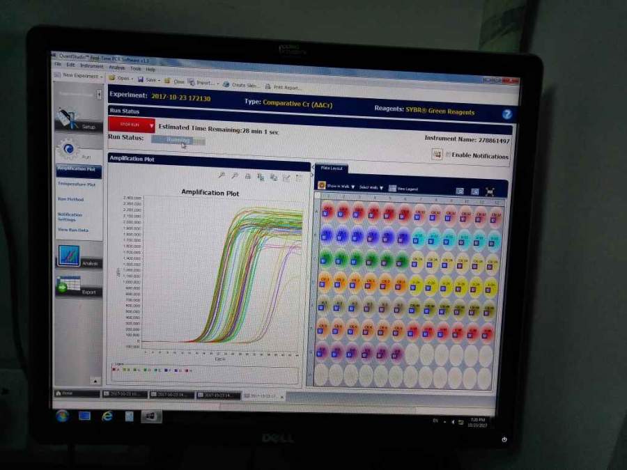Open Notification Settings in sidebar
This screenshot has height=470, width=627.
click(69, 217)
